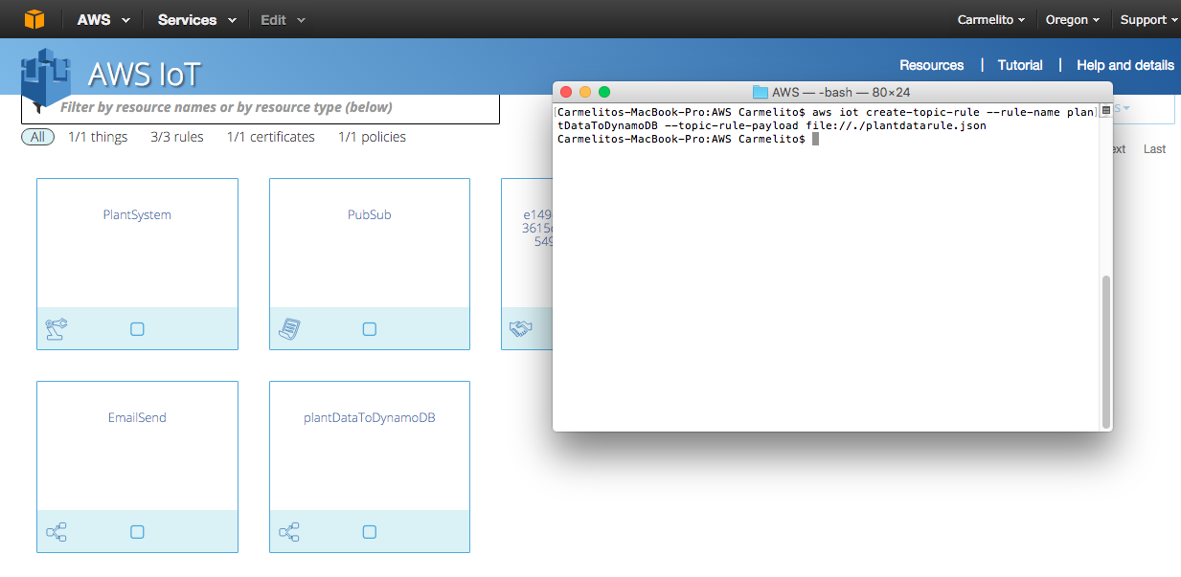Viewport: 1181px width, 577px height.
Task: Click the AWS orange cube logo
Action: pos(34,19)
